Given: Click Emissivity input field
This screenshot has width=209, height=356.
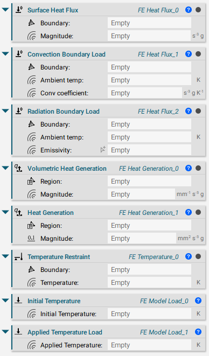Looking at the screenshot, I should click(149, 150).
